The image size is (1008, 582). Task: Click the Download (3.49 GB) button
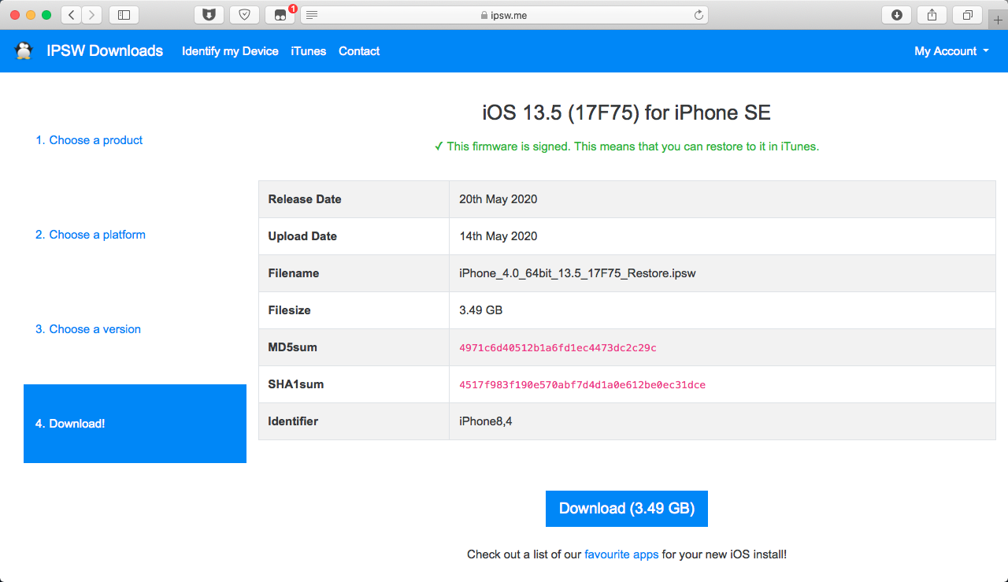pyautogui.click(x=627, y=509)
